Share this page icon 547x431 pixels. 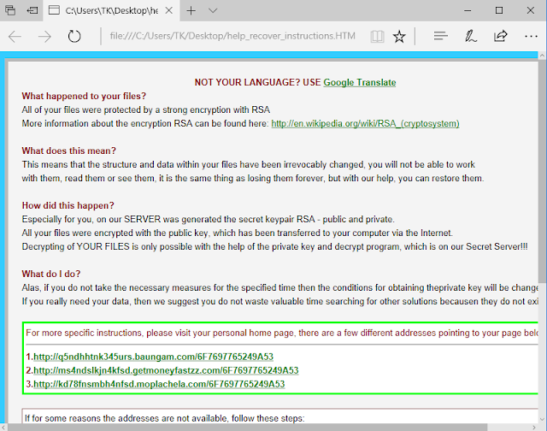(500, 36)
